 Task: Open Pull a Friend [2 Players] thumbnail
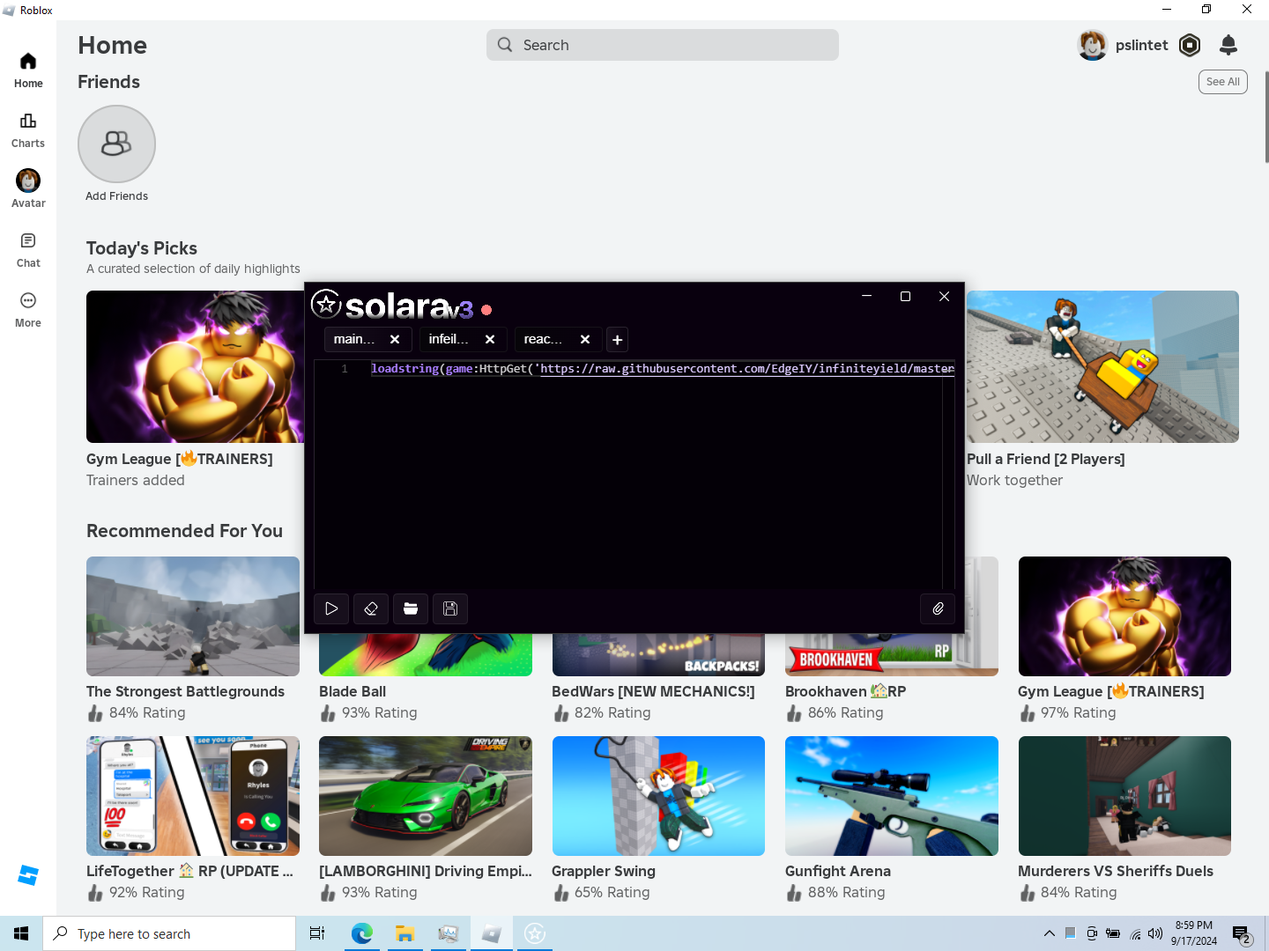[1102, 366]
